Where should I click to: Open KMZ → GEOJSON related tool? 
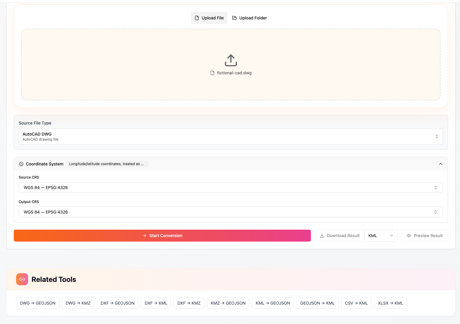pyautogui.click(x=228, y=303)
